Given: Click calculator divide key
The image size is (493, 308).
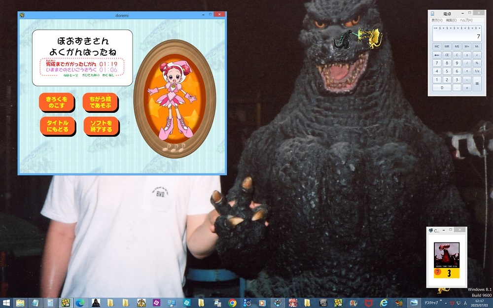Looking at the screenshot, I should tap(467, 63).
